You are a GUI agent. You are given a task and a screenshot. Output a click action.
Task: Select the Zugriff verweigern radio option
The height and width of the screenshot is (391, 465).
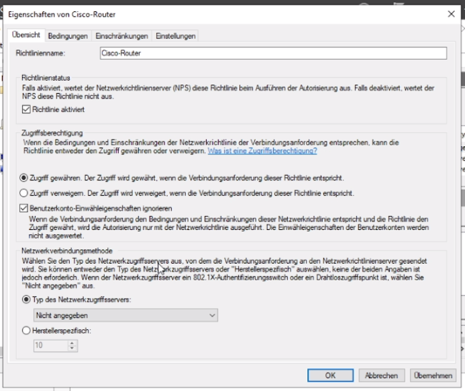click(23, 193)
